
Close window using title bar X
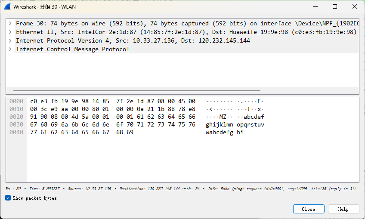(x=355, y=7)
